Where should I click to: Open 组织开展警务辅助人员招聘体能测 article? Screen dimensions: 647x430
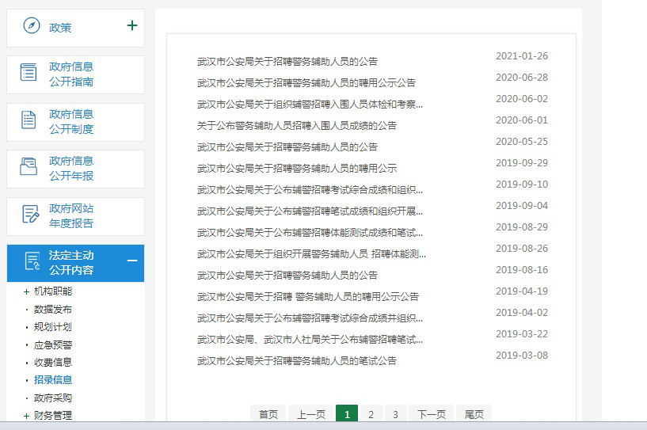(x=311, y=253)
